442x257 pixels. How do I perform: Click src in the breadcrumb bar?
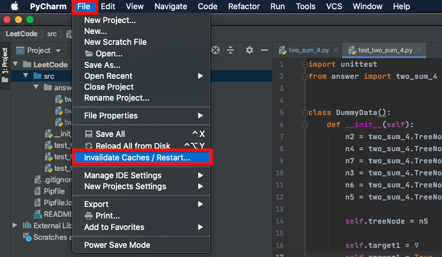tap(52, 34)
